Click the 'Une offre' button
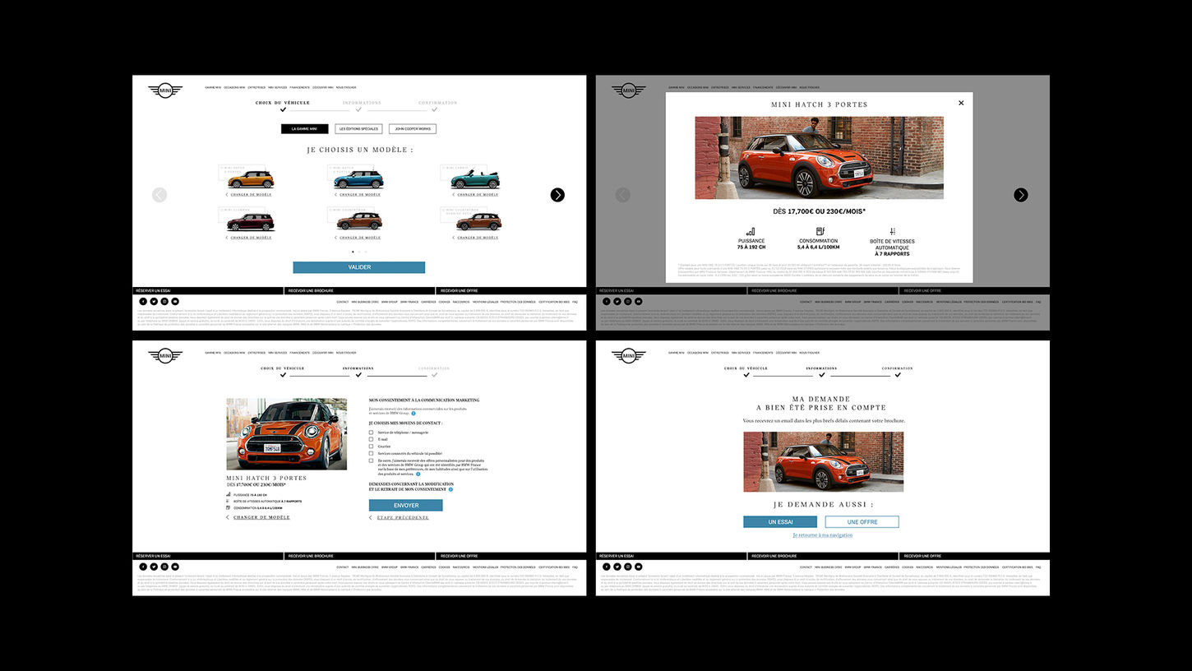The width and height of the screenshot is (1192, 671). pos(862,522)
